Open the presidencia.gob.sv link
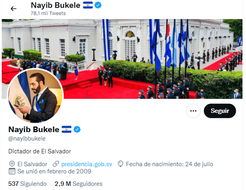Screen dimensions: 246x190 pyautogui.click(x=87, y=164)
